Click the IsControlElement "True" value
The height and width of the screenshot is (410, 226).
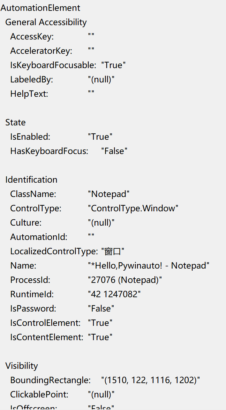[100, 323]
